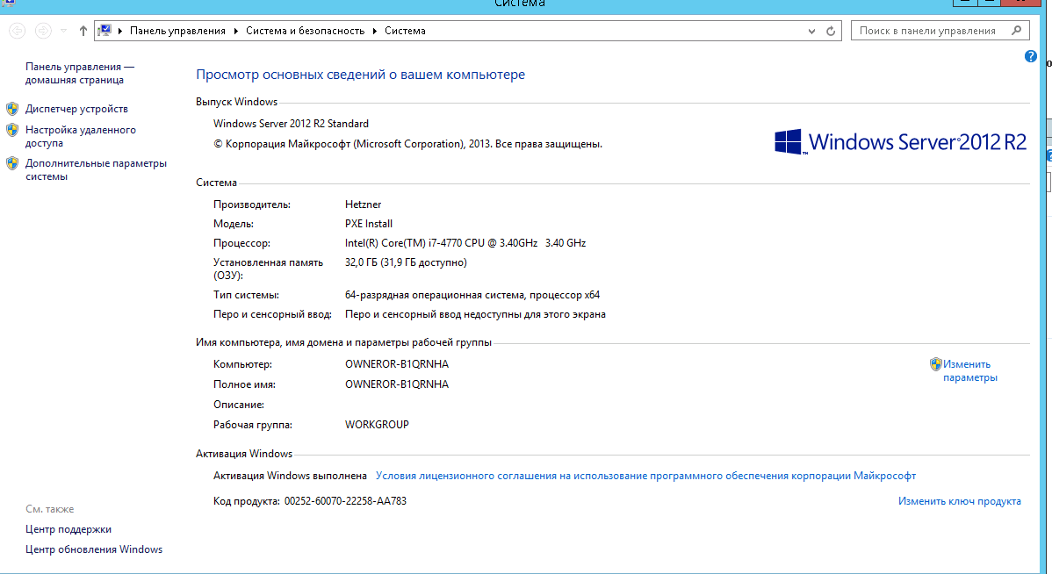
Task: Open Панель управления — домашняя страница link
Action: (80, 73)
